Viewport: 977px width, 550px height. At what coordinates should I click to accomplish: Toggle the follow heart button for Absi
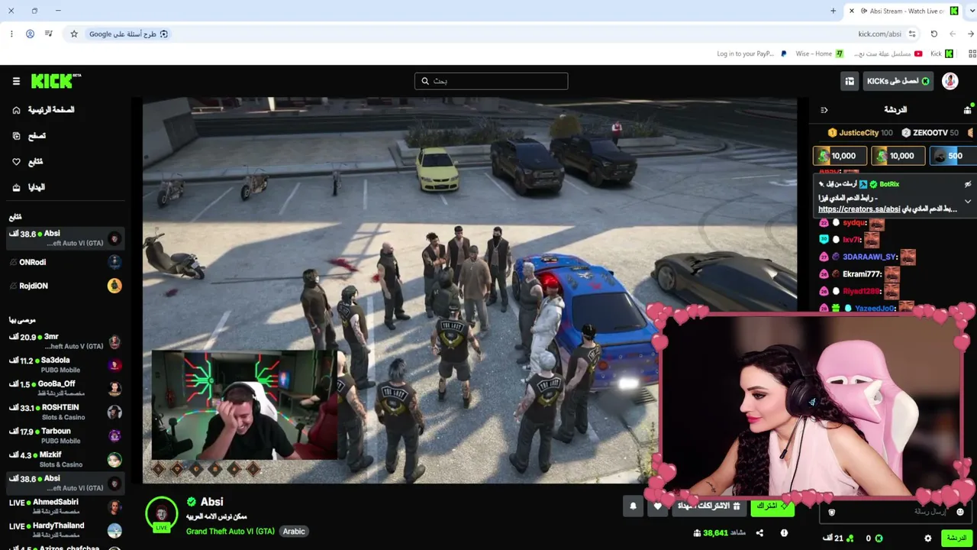pyautogui.click(x=658, y=506)
